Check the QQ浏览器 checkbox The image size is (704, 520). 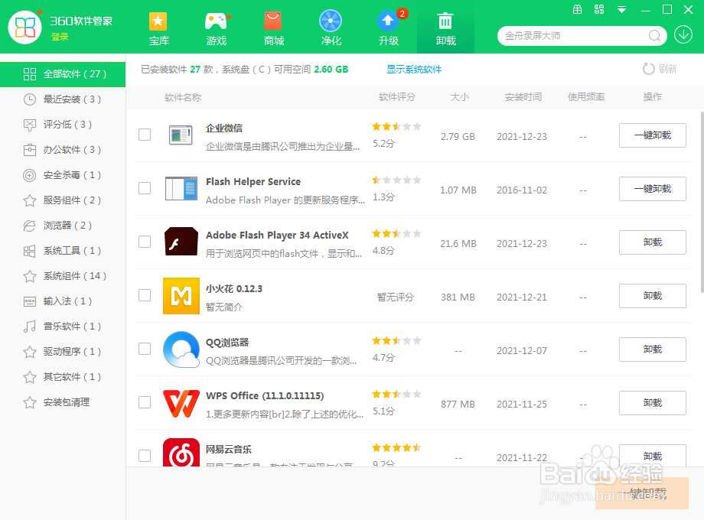pos(145,349)
